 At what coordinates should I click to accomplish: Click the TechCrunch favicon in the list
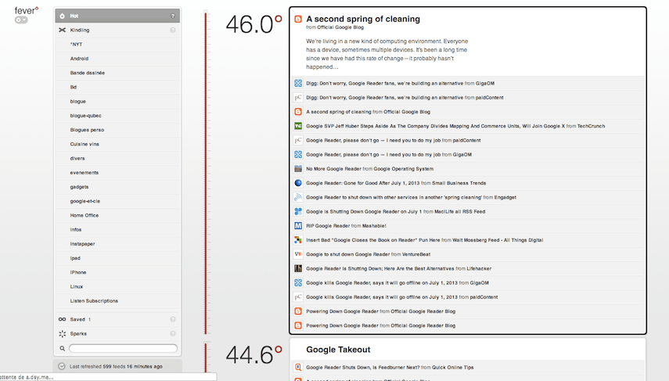[x=298, y=126]
